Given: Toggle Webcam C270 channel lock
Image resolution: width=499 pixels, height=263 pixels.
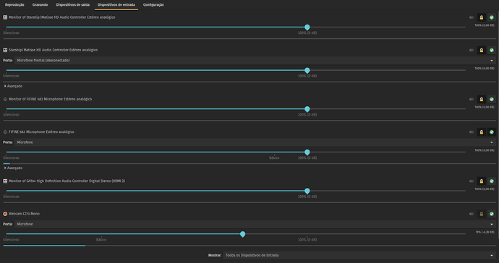Looking at the screenshot, I should (481, 214).
